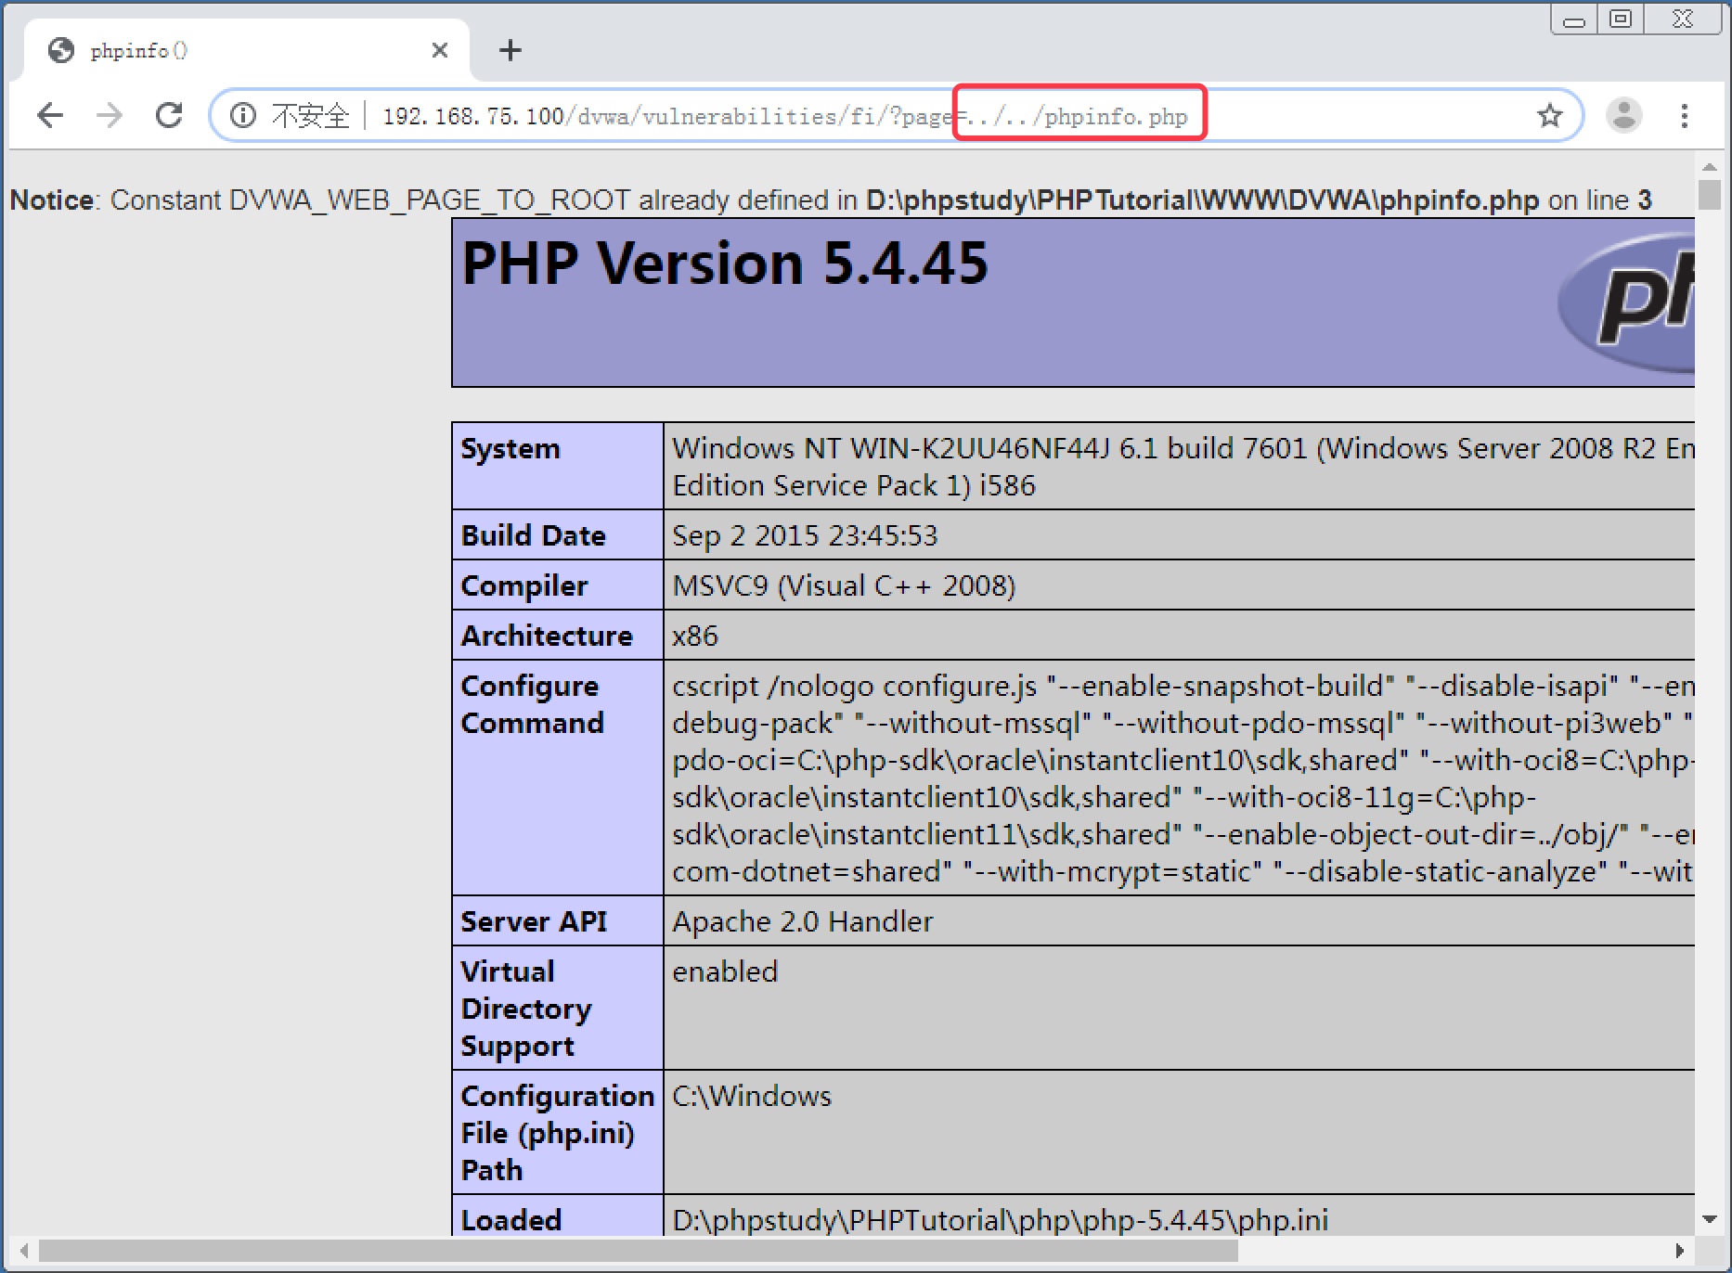Click the 'Virtual Directory Support' label
1732x1273 pixels.
point(526,1009)
